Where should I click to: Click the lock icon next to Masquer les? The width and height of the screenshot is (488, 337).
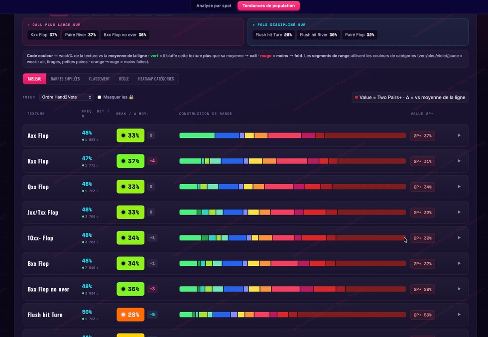pos(131,97)
